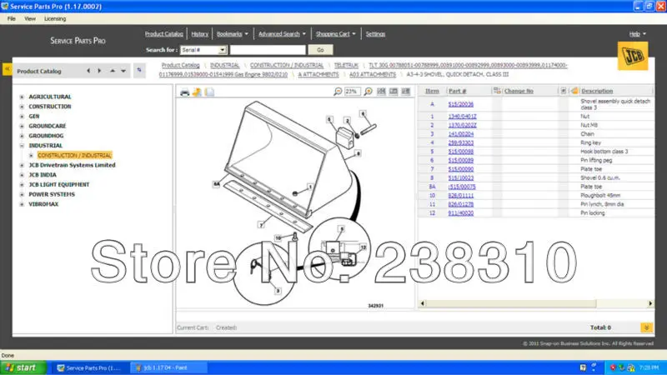
Task: Open the Licensing menu
Action: pos(55,18)
